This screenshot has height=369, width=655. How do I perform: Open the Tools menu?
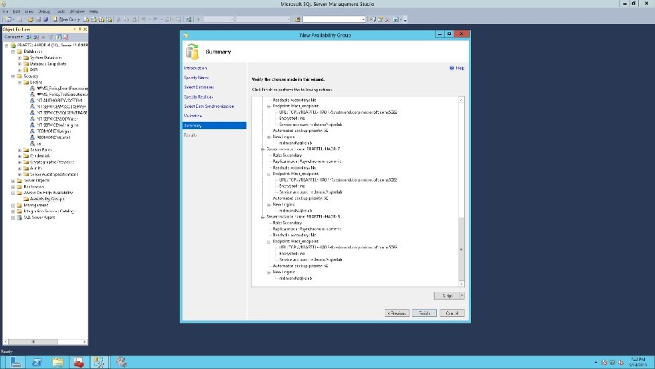coord(60,11)
